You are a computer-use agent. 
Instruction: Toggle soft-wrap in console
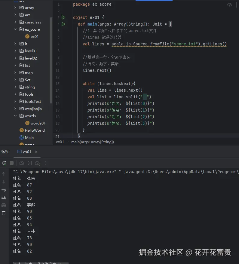pos(4,190)
